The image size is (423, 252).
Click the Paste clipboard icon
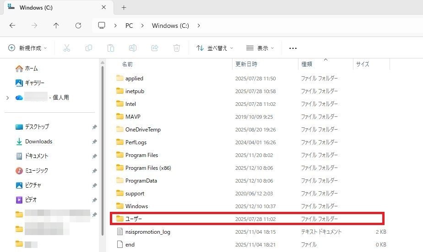[110, 48]
